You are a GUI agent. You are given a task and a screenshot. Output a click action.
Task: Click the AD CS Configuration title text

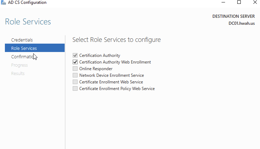click(27, 2)
